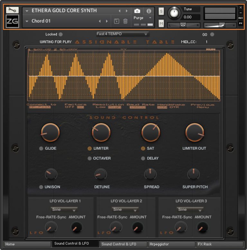
Task: Open the Chord 01 snapshot dropdown arrow
Action: click(x=27, y=21)
